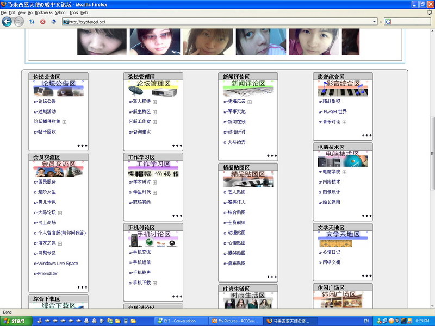Click the three dots in 手机讨论区 box
The image size is (435, 326).
coord(177,296)
